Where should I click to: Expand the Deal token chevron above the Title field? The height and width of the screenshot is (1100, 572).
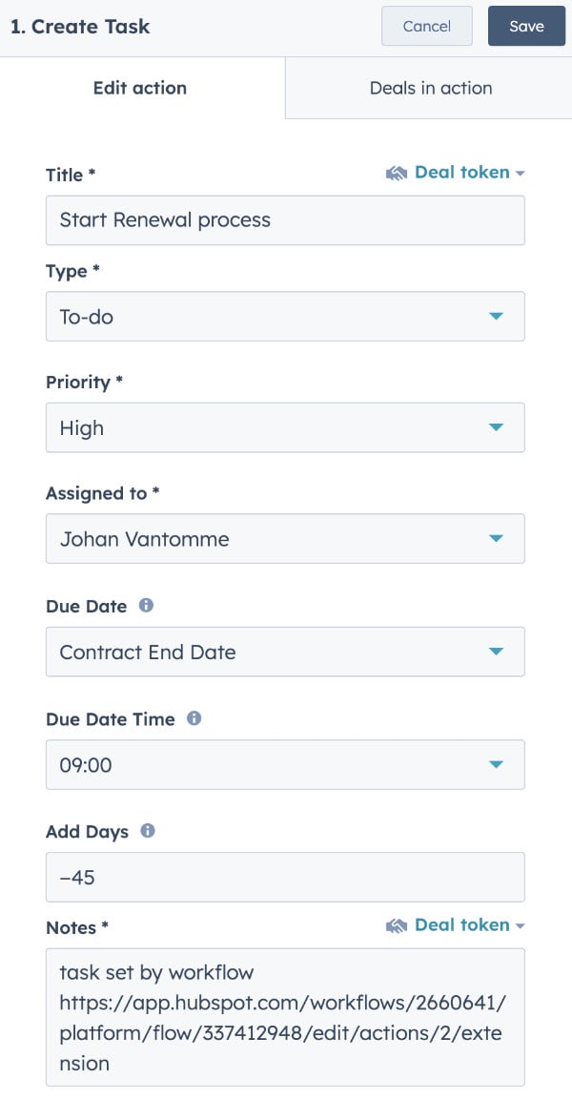pyautogui.click(x=521, y=173)
